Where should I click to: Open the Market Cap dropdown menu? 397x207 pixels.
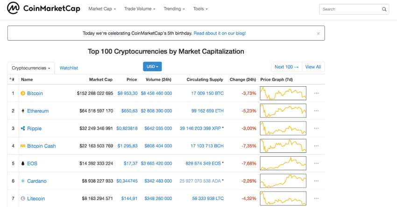102,9
